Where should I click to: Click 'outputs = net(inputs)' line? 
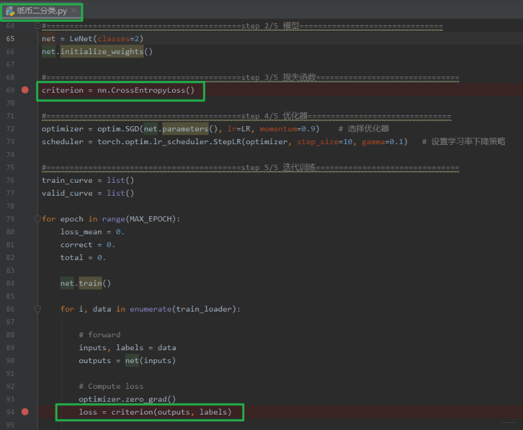tap(127, 360)
